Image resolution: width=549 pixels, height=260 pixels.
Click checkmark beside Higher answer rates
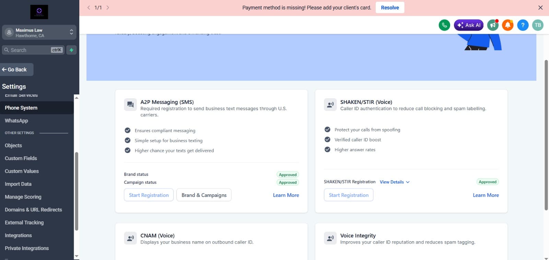327,149
